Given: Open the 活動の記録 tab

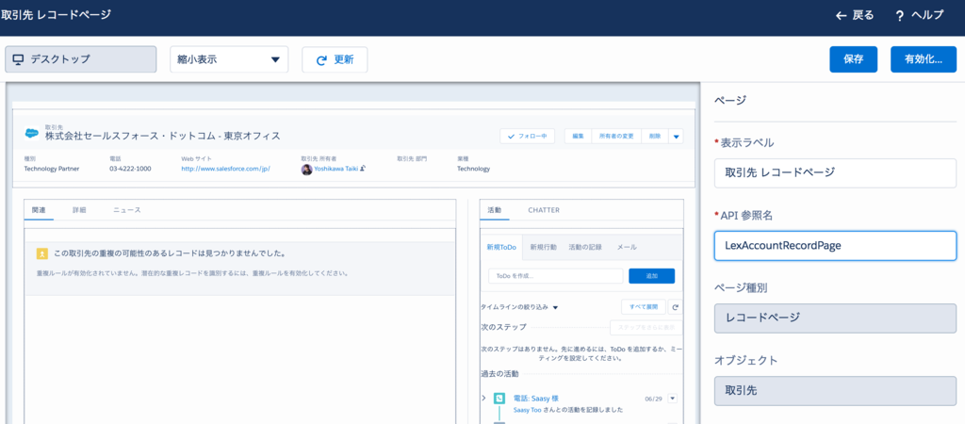Looking at the screenshot, I should (x=584, y=247).
